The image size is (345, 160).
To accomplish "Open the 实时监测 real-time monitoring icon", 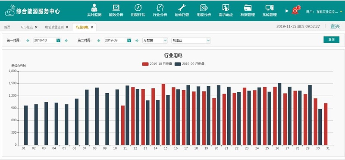I will (94, 8).
